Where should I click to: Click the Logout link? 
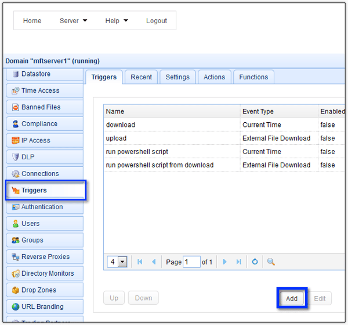pos(156,21)
